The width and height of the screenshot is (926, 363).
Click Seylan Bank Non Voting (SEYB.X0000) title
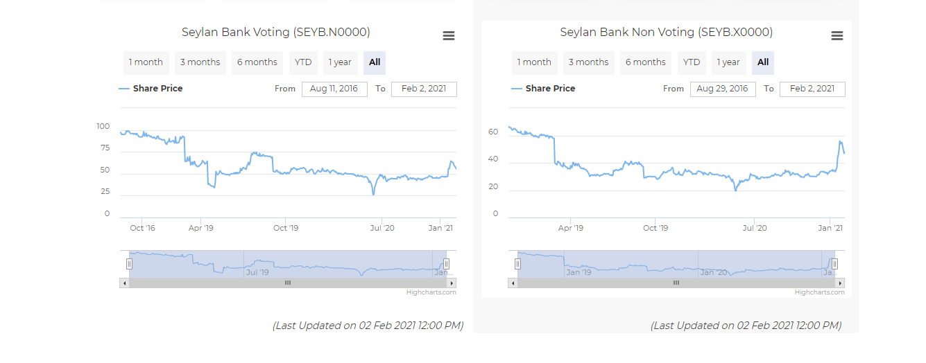[667, 33]
